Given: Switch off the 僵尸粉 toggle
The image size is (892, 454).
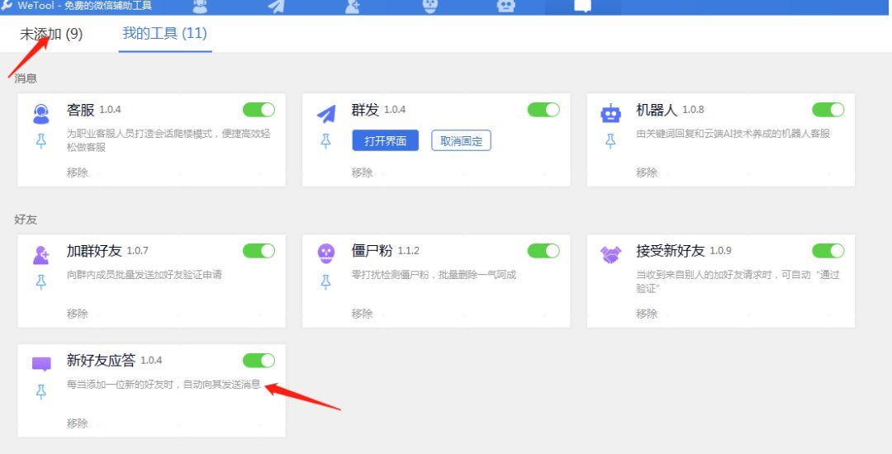Looking at the screenshot, I should [x=543, y=251].
